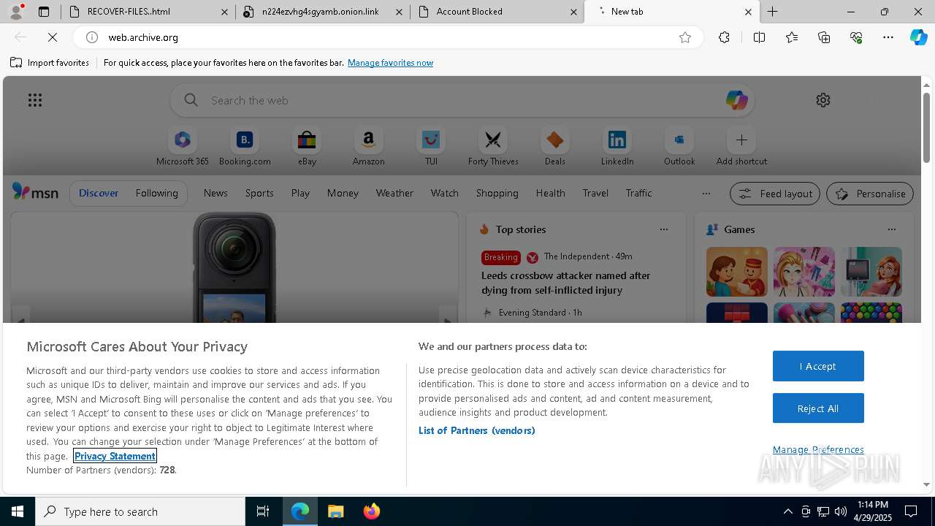Viewport: 935px width, 526px height.
Task: Launch Firefox from taskbar
Action: (371, 511)
